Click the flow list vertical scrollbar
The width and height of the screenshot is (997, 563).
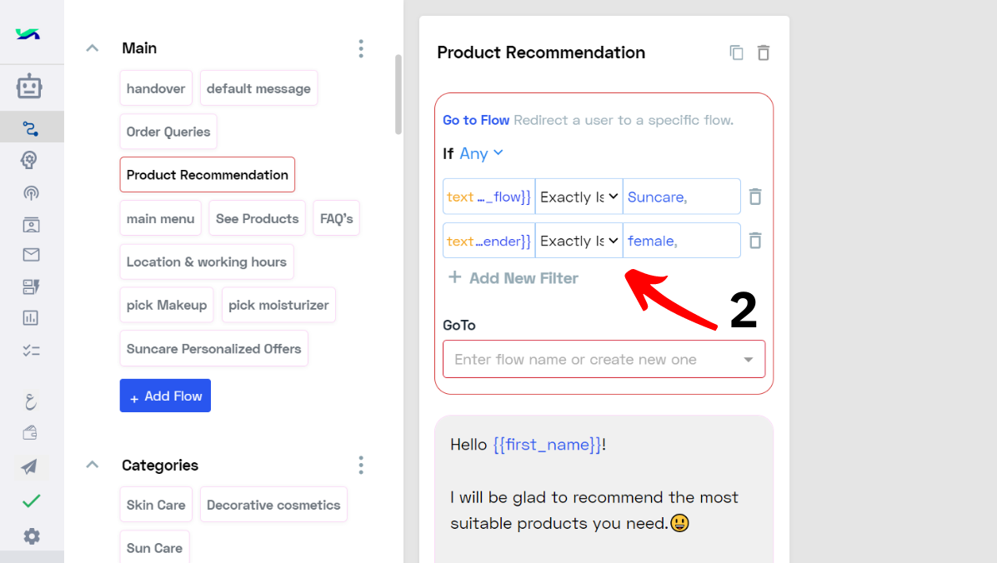click(398, 94)
